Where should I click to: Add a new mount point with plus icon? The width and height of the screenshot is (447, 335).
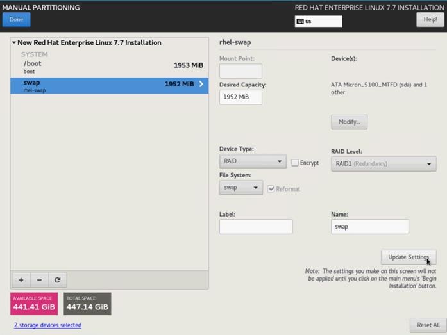[x=21, y=280]
